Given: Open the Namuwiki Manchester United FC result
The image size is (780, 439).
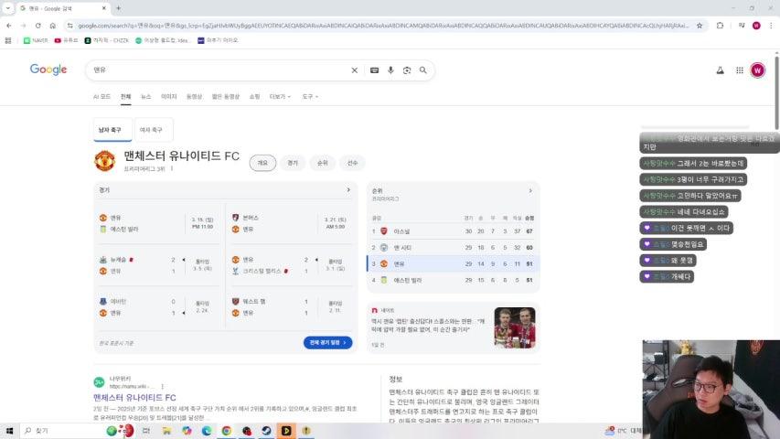Looking at the screenshot, I should 134,397.
